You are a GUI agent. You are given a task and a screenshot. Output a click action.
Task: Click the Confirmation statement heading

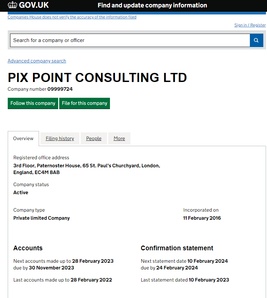177,248
